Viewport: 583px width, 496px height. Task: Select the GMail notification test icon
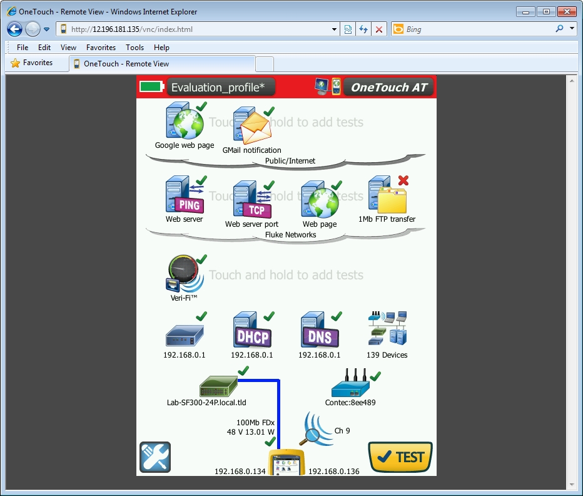tap(251, 126)
